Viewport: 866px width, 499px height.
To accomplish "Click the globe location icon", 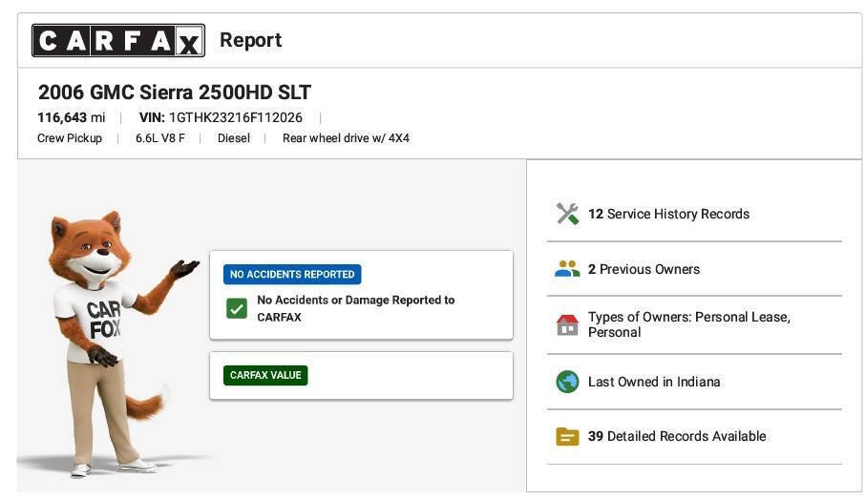I will [567, 382].
